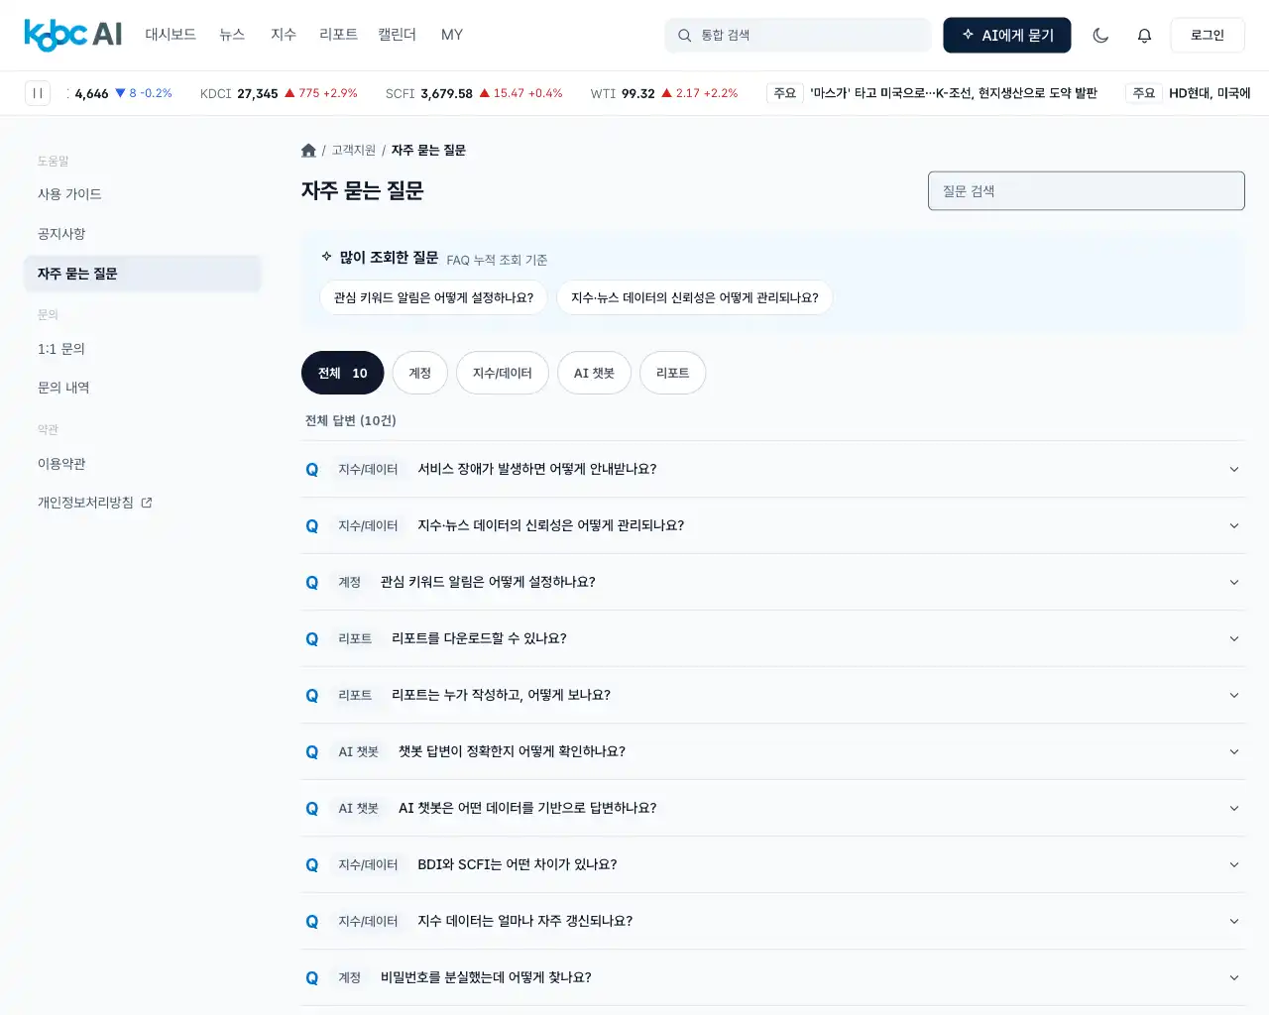Expand 지수 데이터는 얼마나 자주 갱신되나요?
Image resolution: width=1269 pixels, height=1015 pixels.
[773, 921]
